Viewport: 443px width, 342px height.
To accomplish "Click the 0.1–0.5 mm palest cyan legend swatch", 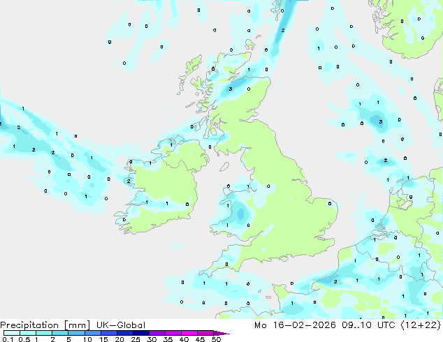I will coord(12,333).
